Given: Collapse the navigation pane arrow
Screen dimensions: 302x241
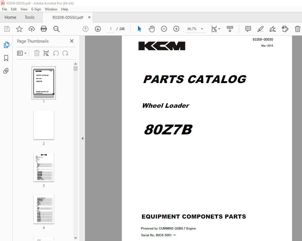Looking at the screenshot, I should (x=82, y=138).
